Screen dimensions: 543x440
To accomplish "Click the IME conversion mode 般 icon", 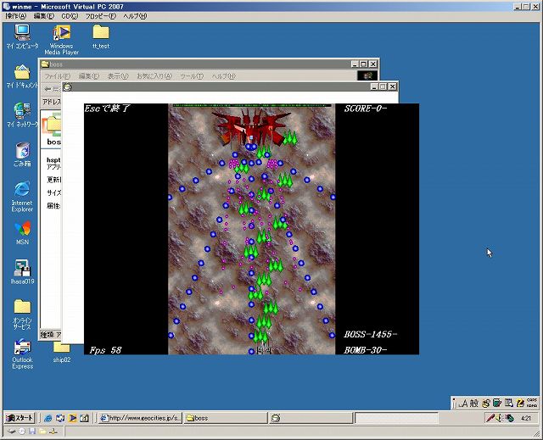I will [x=474, y=403].
